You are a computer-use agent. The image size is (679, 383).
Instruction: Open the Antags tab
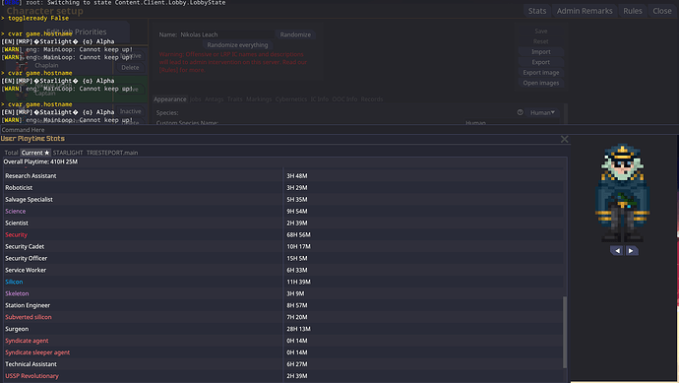pyautogui.click(x=214, y=99)
